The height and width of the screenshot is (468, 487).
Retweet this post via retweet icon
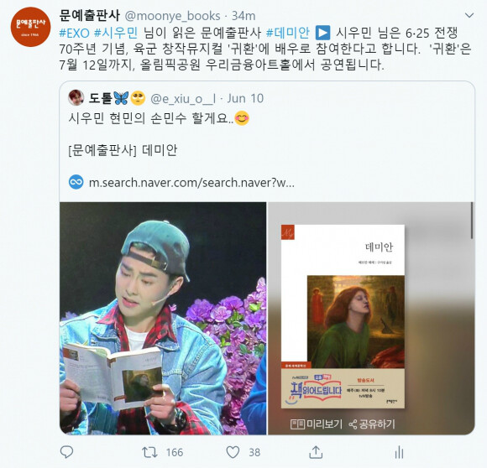(x=149, y=452)
